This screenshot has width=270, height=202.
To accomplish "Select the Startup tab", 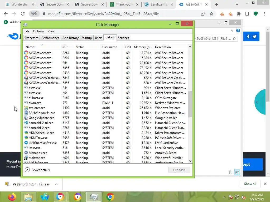I will point(86,38).
